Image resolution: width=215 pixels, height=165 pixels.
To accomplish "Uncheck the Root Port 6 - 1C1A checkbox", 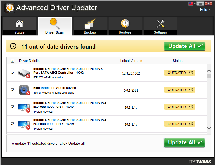I will click(12, 124).
